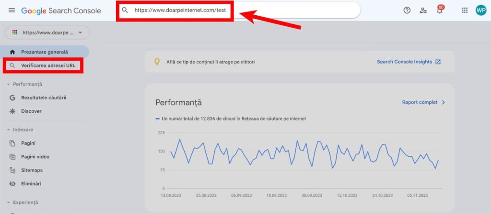Open the property selector dropdown
491x214 pixels.
click(x=47, y=32)
